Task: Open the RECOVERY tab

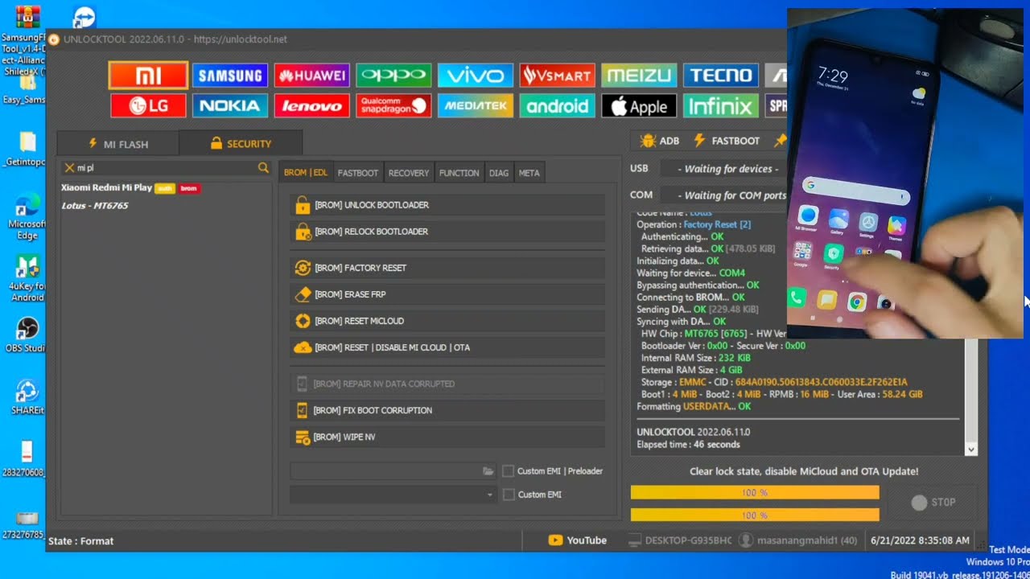Action: coord(409,173)
